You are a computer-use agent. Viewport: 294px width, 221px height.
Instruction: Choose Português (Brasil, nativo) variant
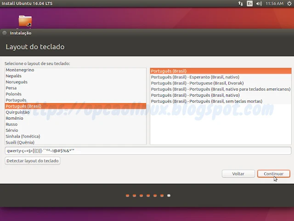(220, 95)
